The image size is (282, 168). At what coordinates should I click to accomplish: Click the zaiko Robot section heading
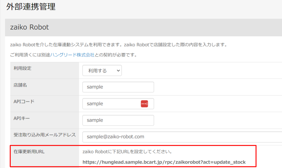[29, 27]
